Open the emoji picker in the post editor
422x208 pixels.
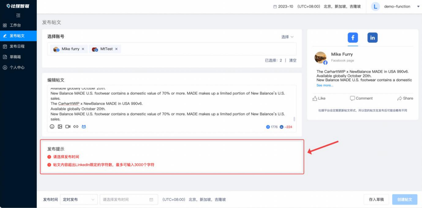[52, 126]
